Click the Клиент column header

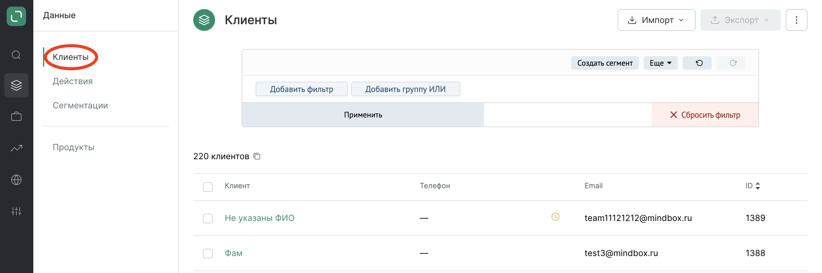pyautogui.click(x=237, y=186)
